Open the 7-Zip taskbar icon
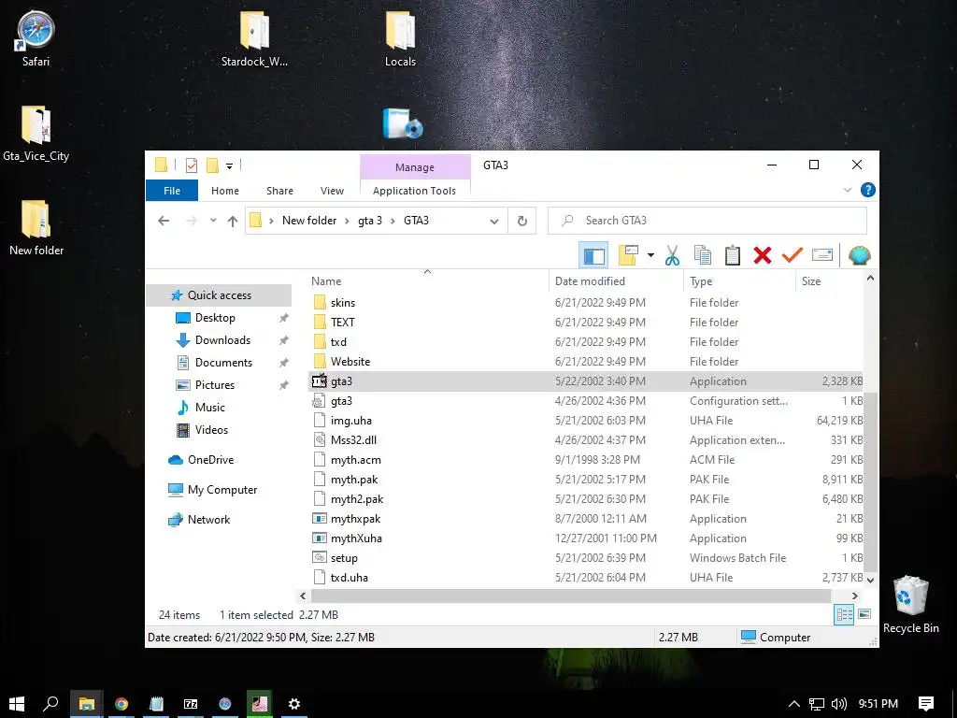Screen dimensions: 957x718 click(191, 704)
